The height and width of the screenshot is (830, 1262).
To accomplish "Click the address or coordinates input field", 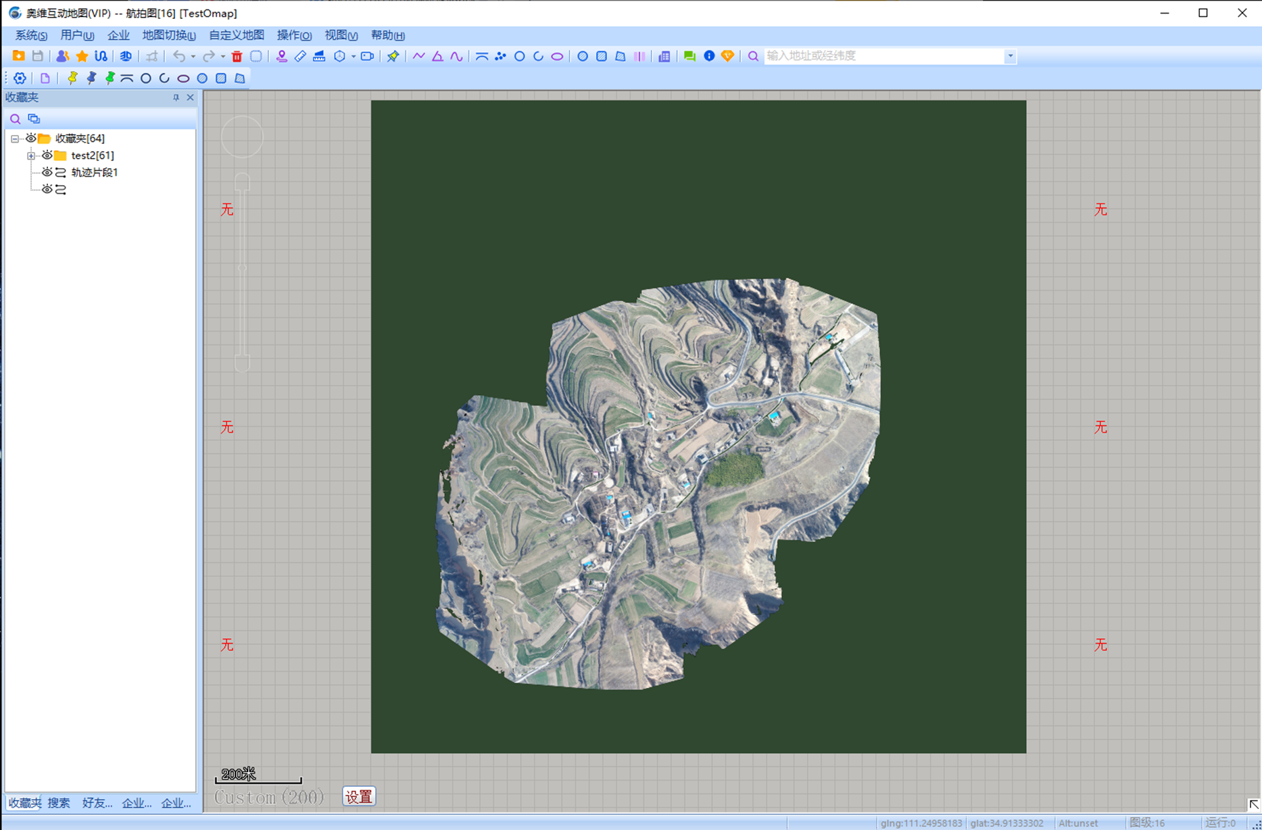I will point(883,56).
